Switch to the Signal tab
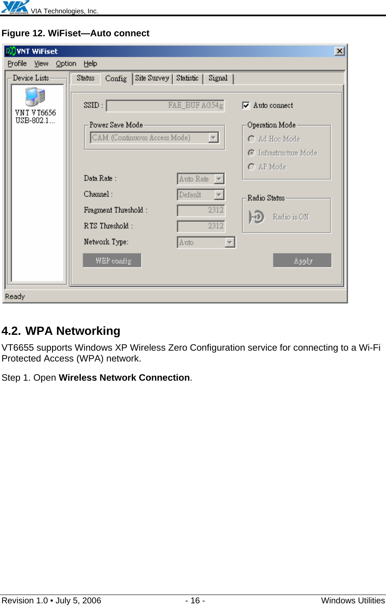386x605 pixels. click(218, 78)
